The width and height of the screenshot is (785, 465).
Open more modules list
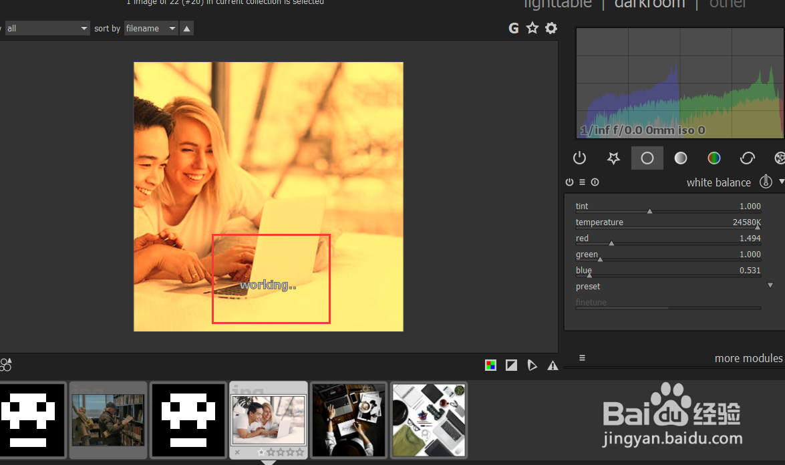click(748, 358)
